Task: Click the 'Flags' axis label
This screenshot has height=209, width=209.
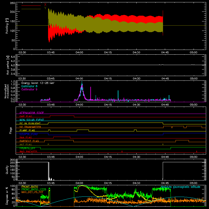Action: click(11, 130)
